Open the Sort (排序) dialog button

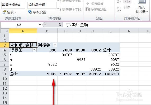point(127,4)
